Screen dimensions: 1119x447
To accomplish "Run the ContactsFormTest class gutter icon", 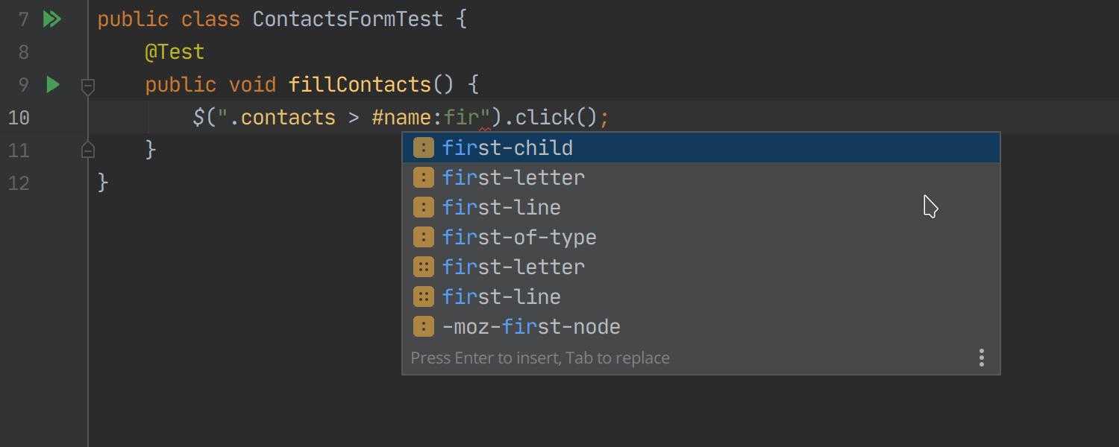I will 51,19.
